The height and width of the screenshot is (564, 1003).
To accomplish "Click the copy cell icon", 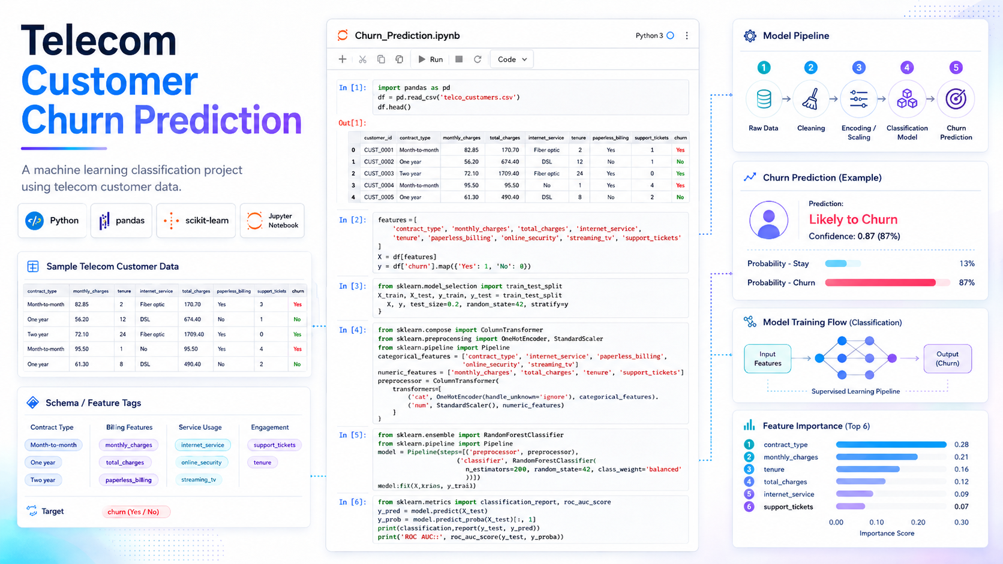I will 381,59.
